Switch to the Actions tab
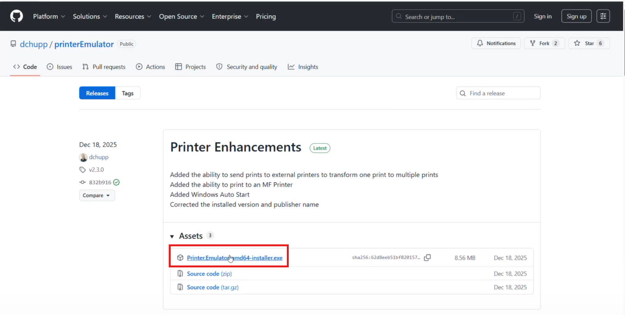The height and width of the screenshot is (315, 625). (x=150, y=67)
